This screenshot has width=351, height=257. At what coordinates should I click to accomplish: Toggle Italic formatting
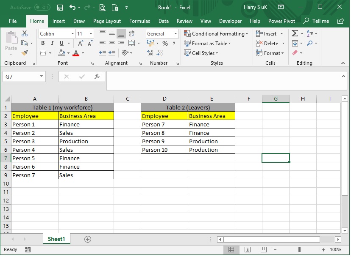pos(52,43)
